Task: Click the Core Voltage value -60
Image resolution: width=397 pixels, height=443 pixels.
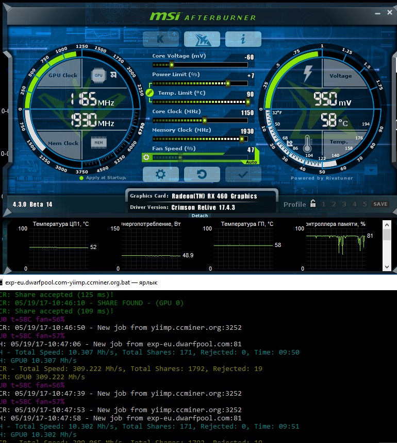Action: click(249, 57)
